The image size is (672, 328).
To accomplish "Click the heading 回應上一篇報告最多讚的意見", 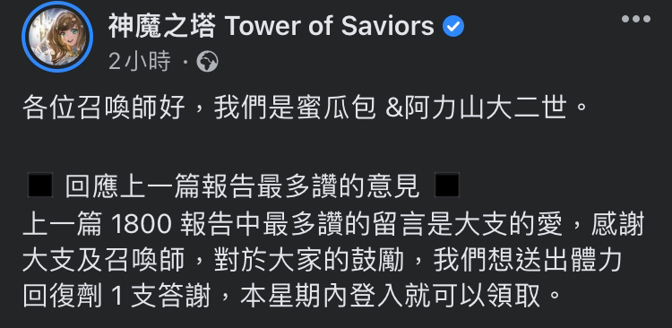I will 243,186.
